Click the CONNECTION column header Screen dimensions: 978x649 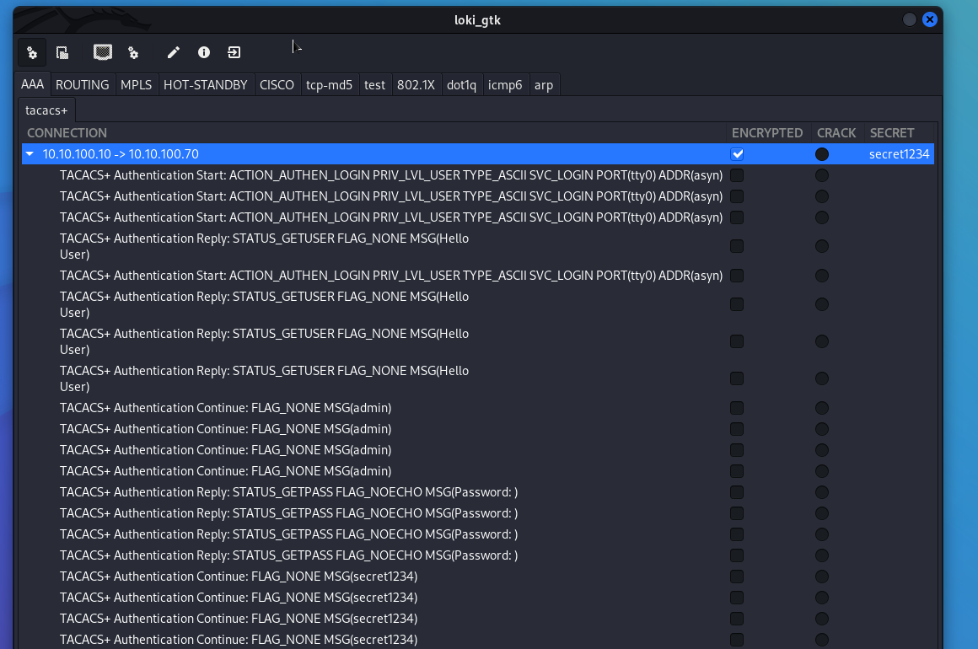[67, 133]
